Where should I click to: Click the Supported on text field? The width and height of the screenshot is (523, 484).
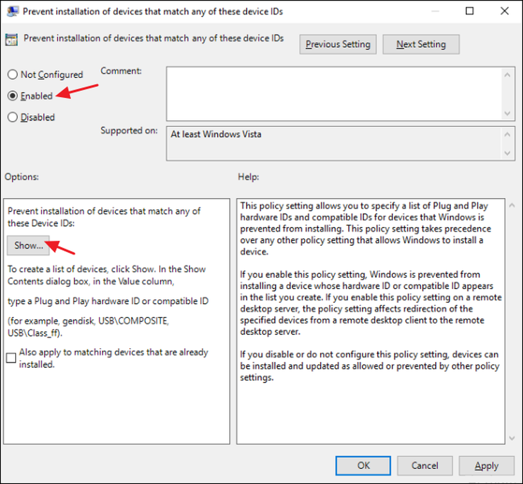pos(335,144)
